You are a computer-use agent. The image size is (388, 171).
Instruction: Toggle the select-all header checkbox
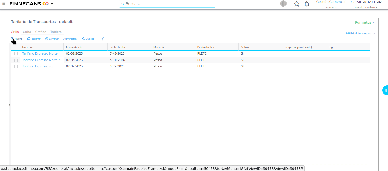16,47
